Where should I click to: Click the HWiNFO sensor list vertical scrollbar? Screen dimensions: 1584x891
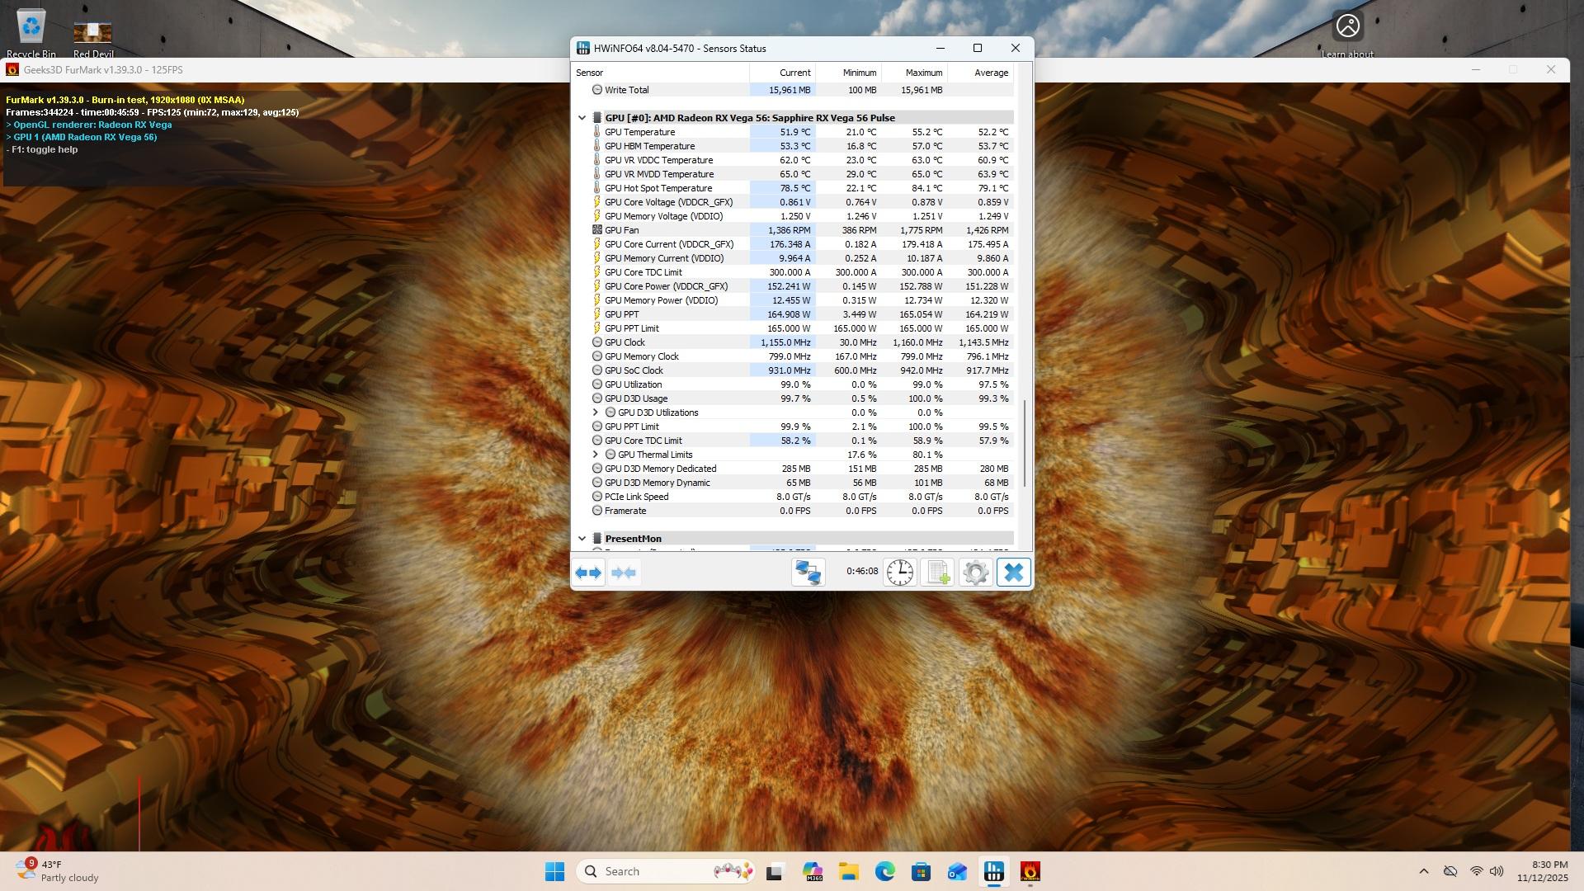coord(1025,444)
